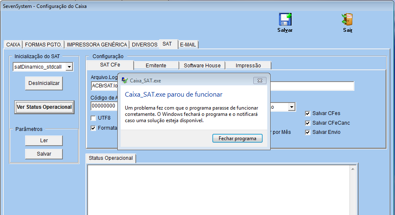Click the Caixa_SAT.exe dialog title icon

pyautogui.click(x=124, y=80)
